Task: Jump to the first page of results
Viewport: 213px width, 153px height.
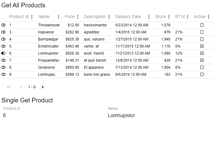Action: point(9,87)
